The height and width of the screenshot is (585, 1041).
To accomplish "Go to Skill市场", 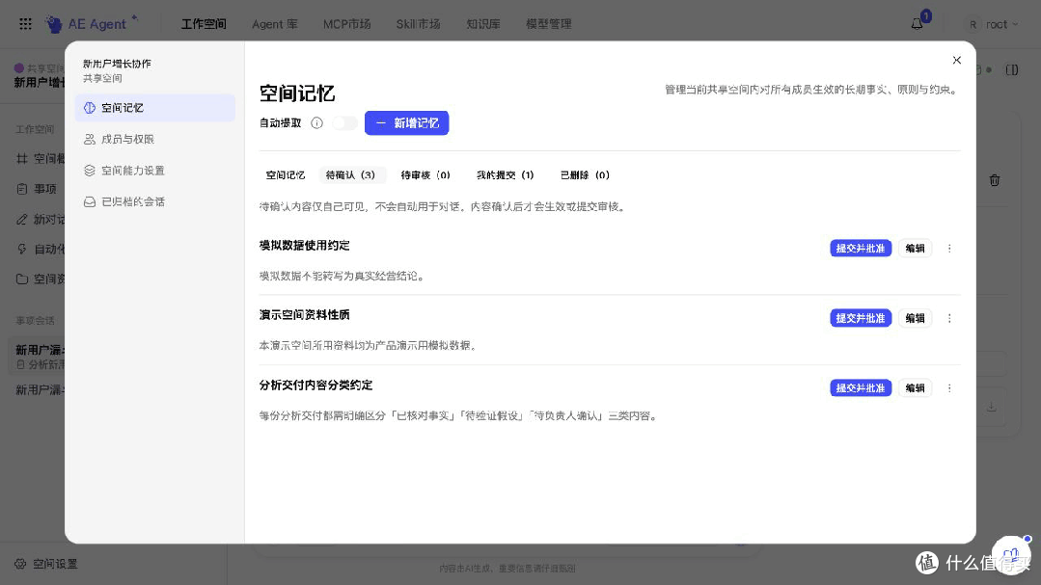I will click(x=419, y=24).
